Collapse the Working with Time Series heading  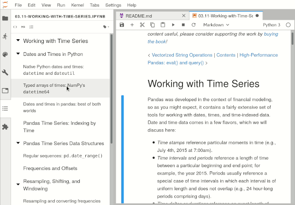18,40
